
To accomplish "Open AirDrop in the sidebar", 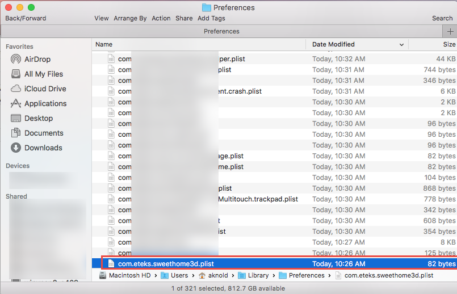I will coord(37,59).
